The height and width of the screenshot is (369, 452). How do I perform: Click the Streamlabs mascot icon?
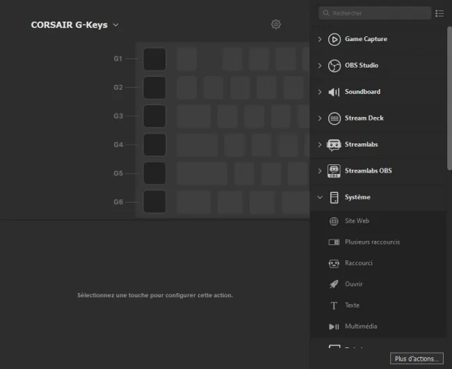click(x=334, y=145)
